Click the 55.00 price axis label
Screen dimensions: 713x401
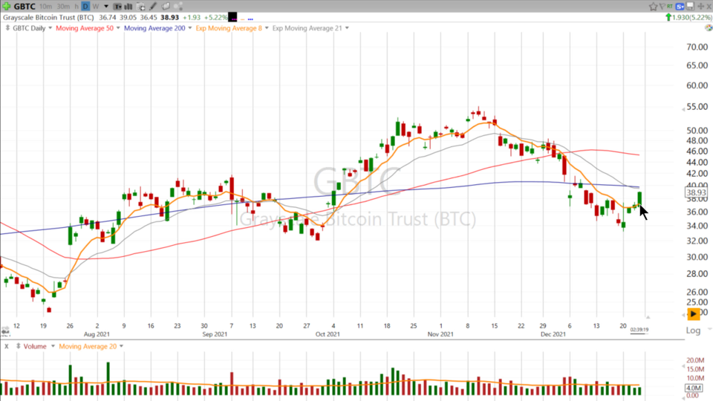tap(697, 107)
